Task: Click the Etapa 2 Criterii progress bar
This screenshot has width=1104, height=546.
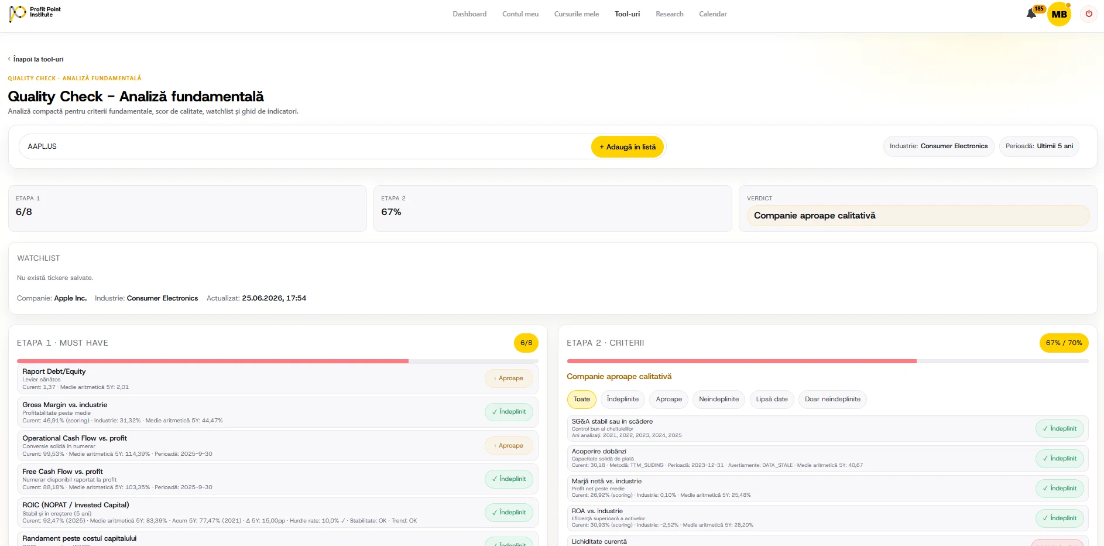Action: point(828,361)
